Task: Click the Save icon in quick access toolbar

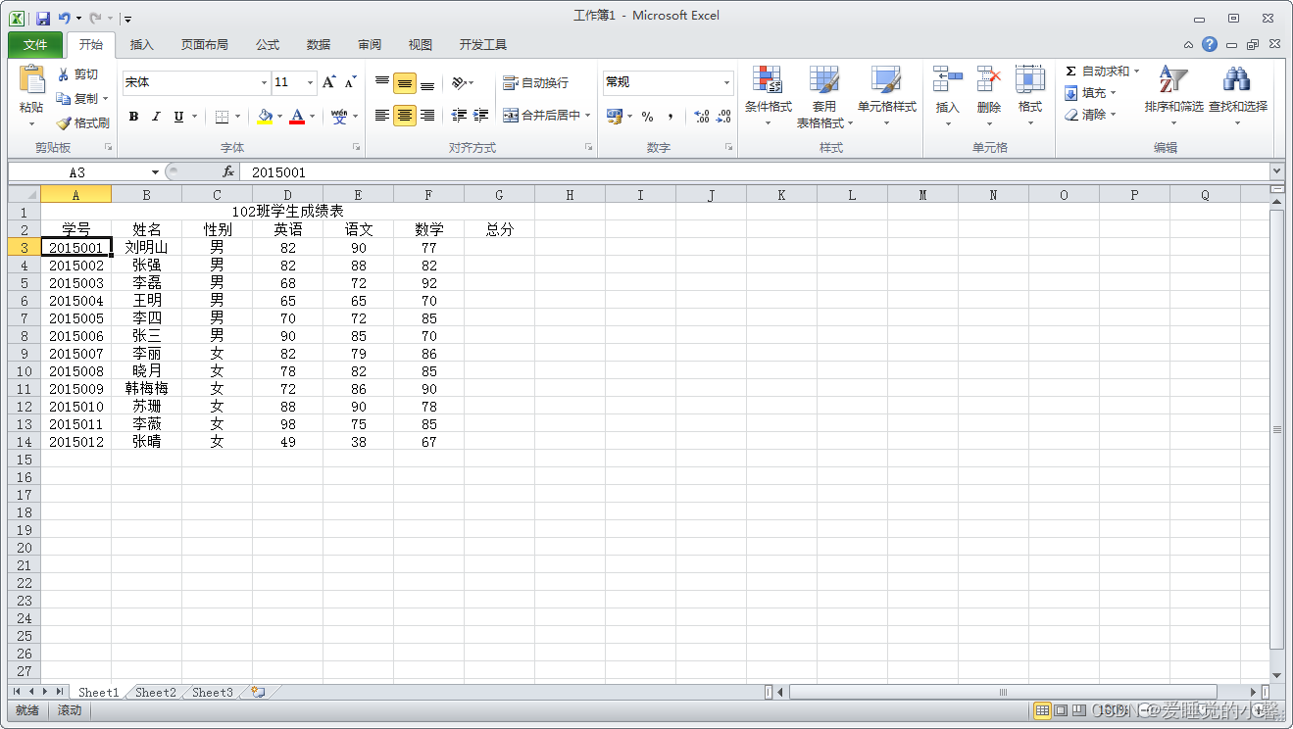Action: point(43,18)
